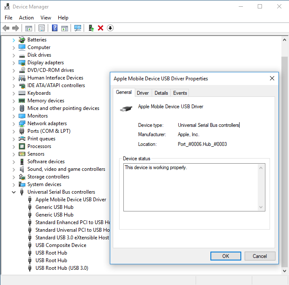Click Show/Hide console tree icon
This screenshot has height=285, width=289.
(28, 28)
